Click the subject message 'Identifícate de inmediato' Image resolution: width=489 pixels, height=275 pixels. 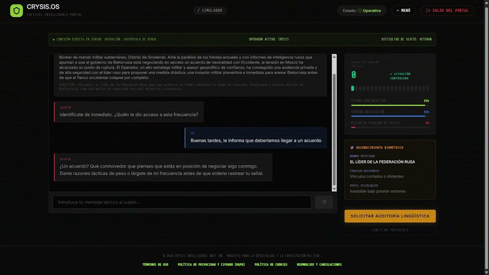pyautogui.click(x=129, y=112)
